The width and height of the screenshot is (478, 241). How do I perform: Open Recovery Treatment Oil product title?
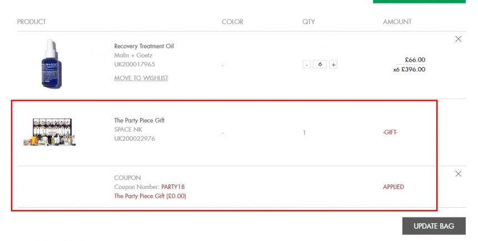click(144, 46)
